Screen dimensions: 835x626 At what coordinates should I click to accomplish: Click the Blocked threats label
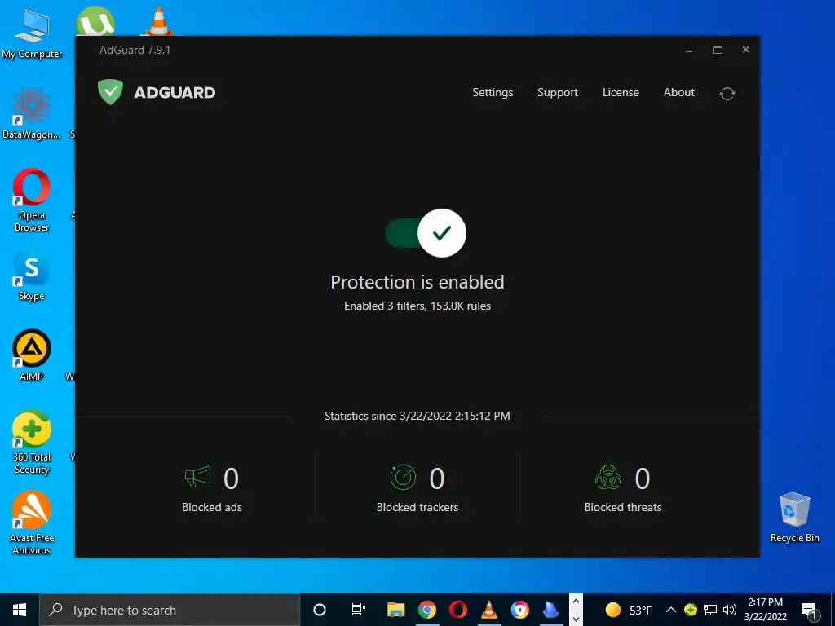tap(623, 507)
